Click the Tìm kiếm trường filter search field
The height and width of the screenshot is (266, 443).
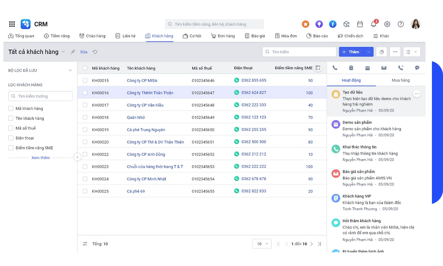pos(41,96)
